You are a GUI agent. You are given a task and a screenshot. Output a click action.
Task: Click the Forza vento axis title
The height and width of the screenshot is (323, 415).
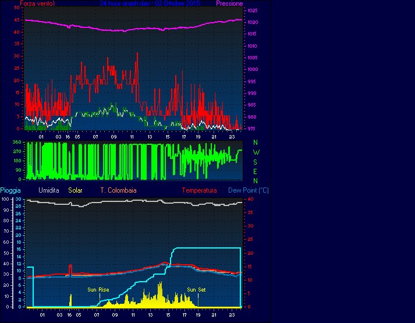38,3
